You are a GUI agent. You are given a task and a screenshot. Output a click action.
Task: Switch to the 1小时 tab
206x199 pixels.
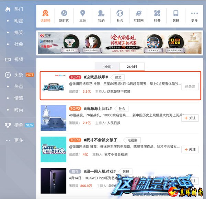[107, 67]
